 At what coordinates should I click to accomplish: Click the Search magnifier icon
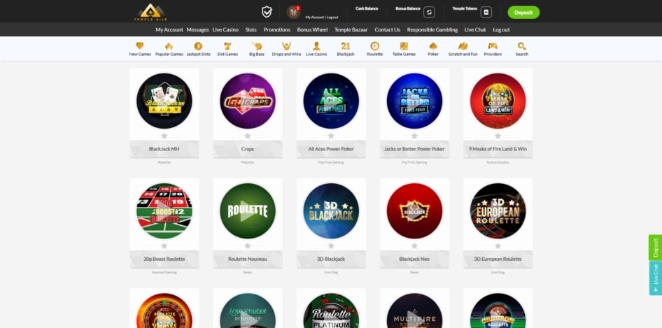(x=521, y=46)
